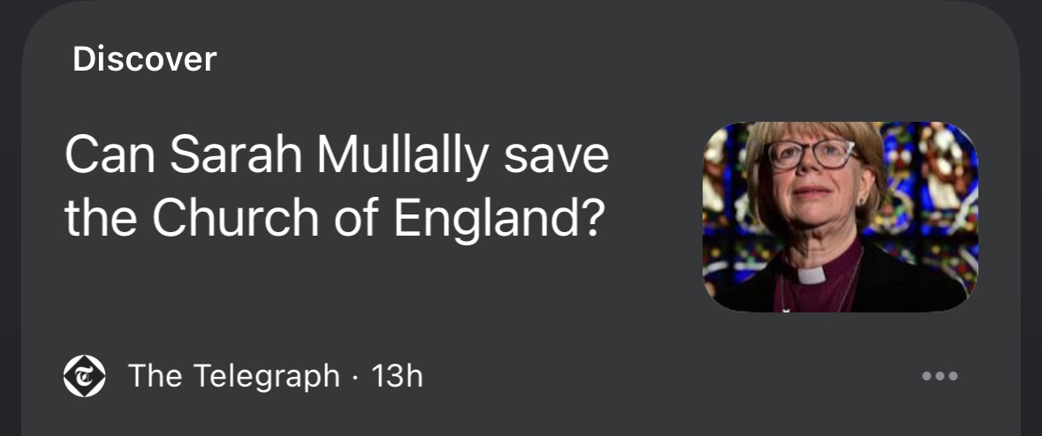Screen dimensions: 1042x436
Task: Select The Telegraph source name
Action: tap(234, 377)
